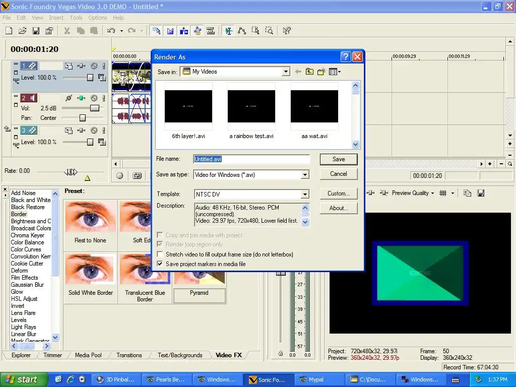Click the Open folder toolbar icon

coord(22,31)
